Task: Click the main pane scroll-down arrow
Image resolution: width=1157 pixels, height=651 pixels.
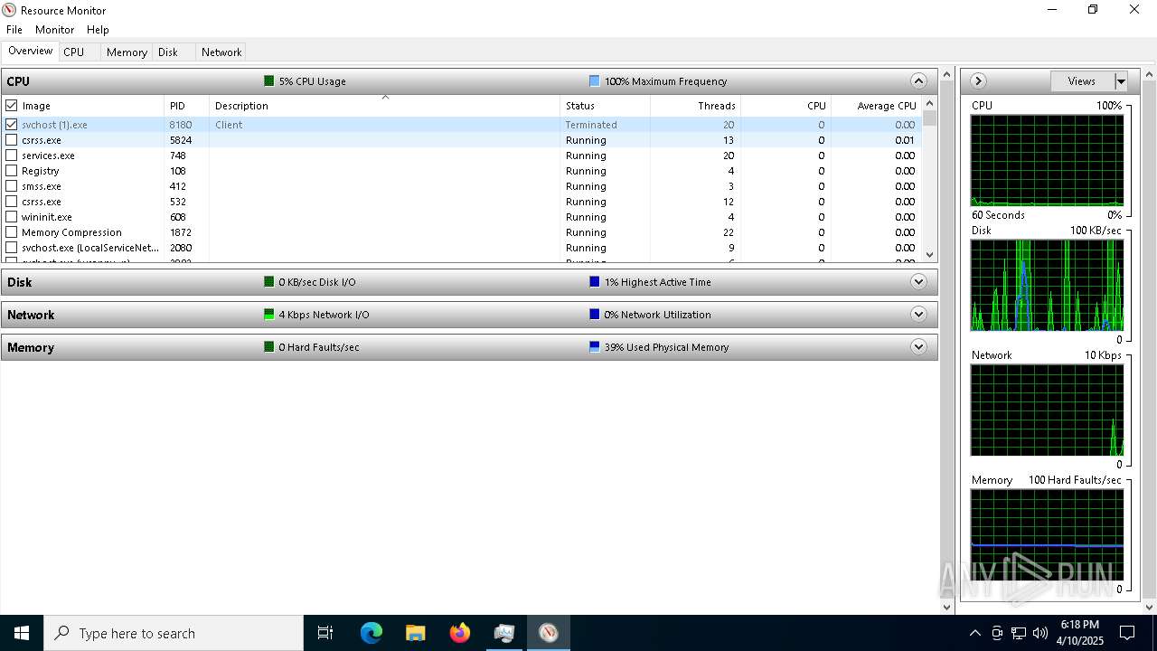Action: pos(947,607)
